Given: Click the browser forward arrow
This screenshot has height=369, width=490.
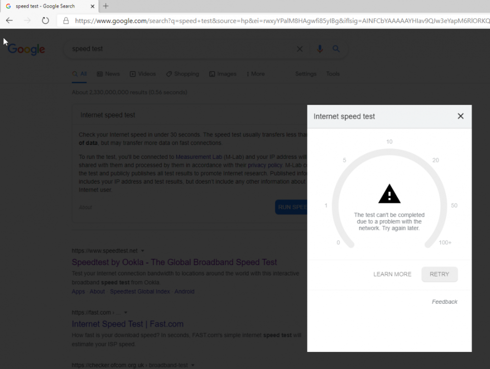Looking at the screenshot, I should pos(27,21).
